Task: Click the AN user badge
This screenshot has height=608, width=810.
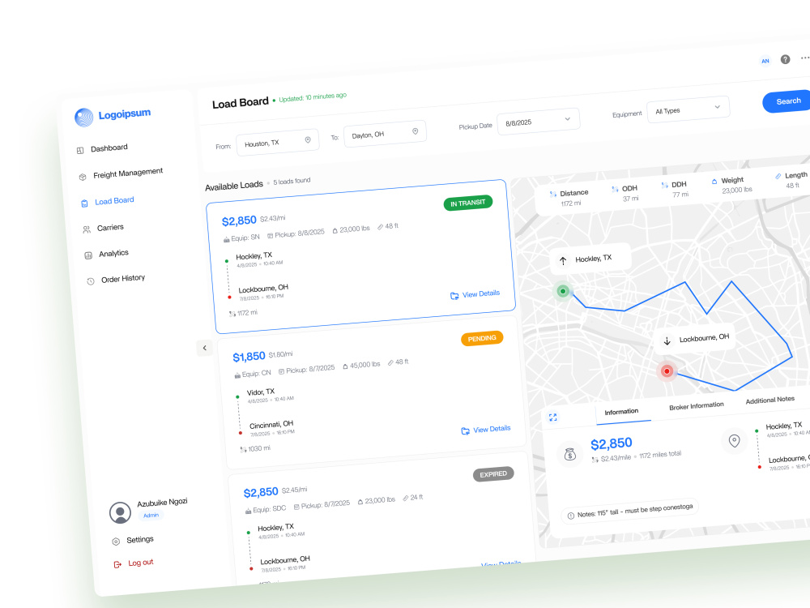Action: pyautogui.click(x=765, y=61)
